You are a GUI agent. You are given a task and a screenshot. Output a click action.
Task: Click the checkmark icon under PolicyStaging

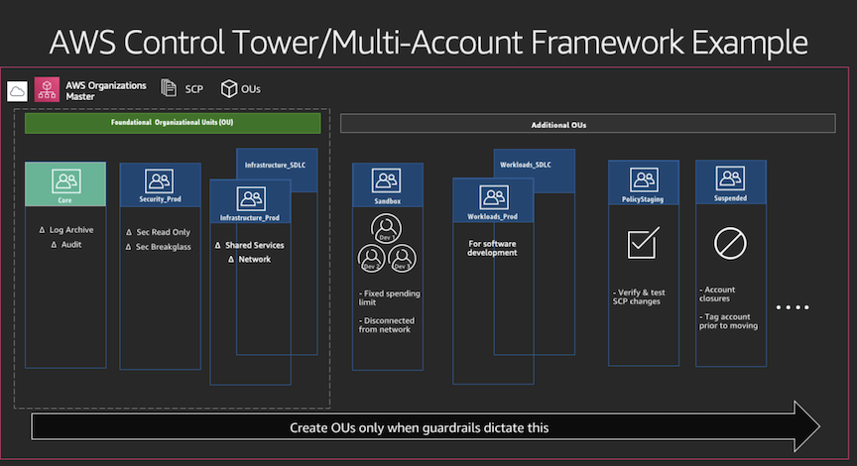click(644, 243)
